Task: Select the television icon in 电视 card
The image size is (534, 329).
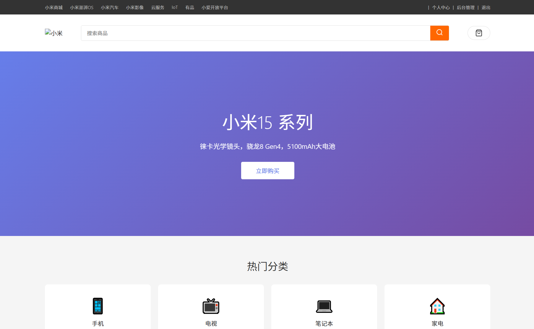Action: pyautogui.click(x=211, y=306)
